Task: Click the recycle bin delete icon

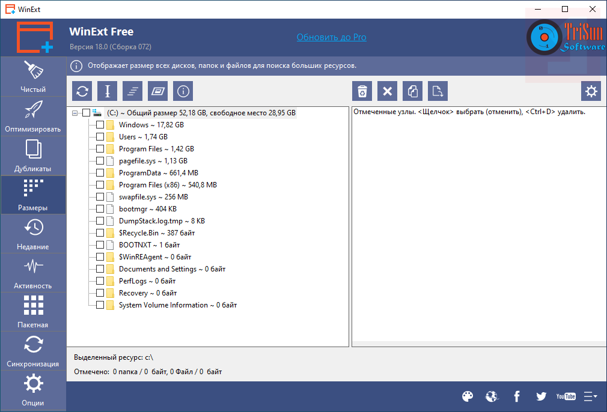Action: tap(362, 91)
